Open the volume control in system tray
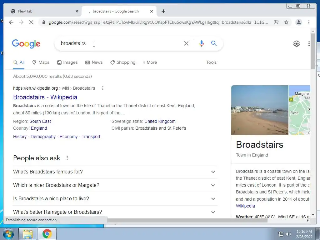This screenshot has width=320, height=240. pos(288,234)
